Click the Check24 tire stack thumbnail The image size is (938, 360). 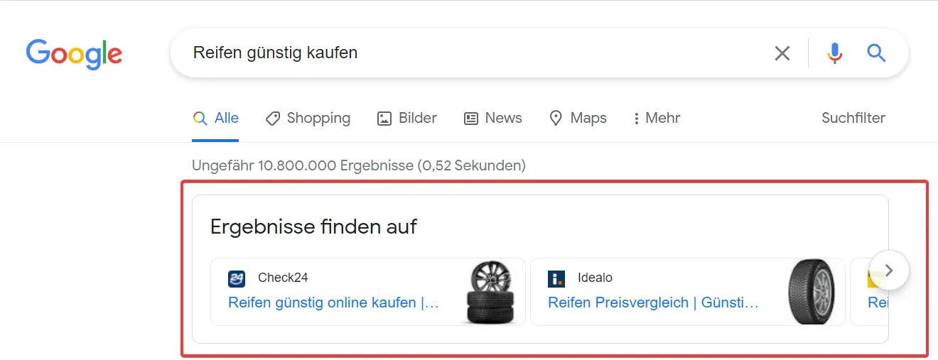coord(490,292)
